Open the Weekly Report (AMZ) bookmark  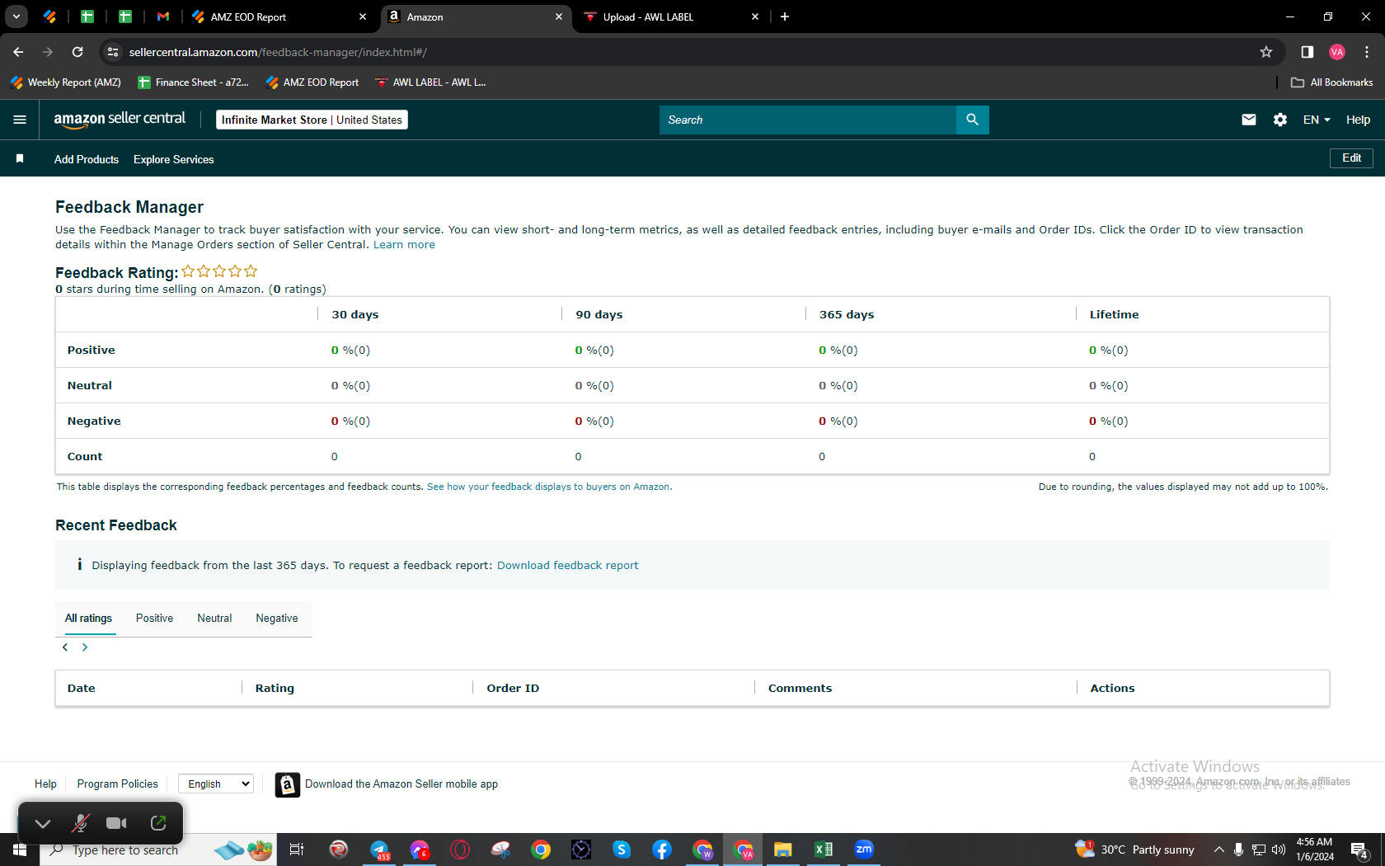(x=66, y=82)
